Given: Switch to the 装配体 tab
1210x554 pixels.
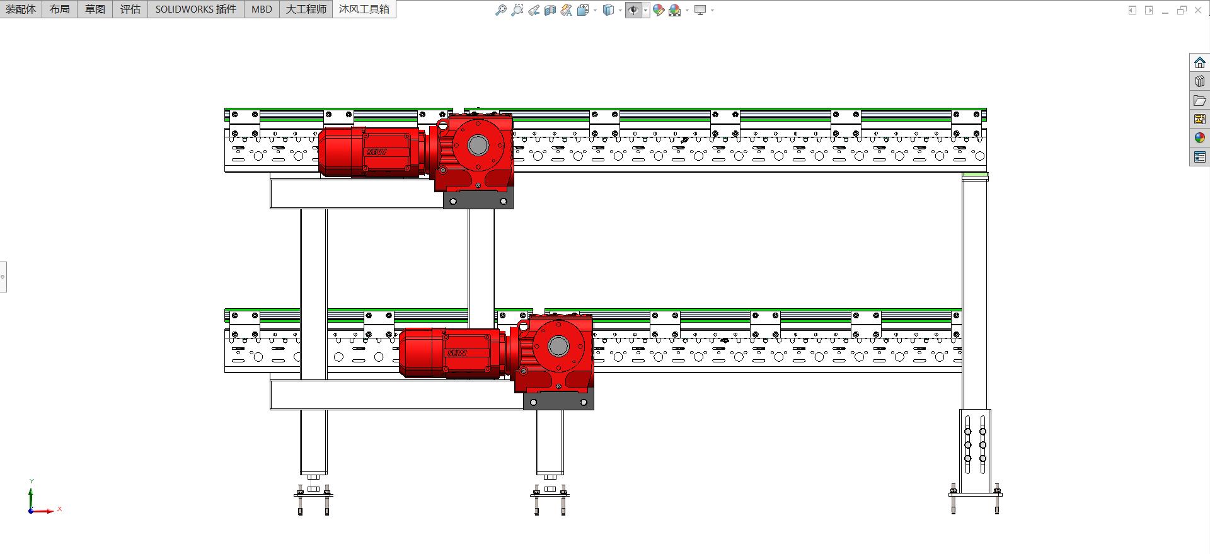Looking at the screenshot, I should pyautogui.click(x=21, y=9).
